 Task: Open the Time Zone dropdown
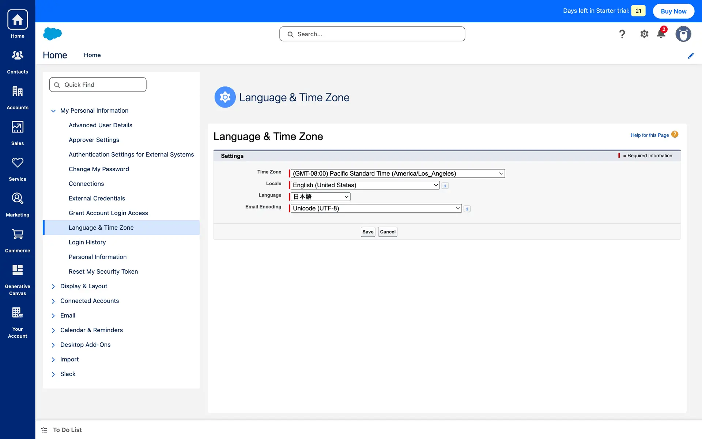(397, 173)
